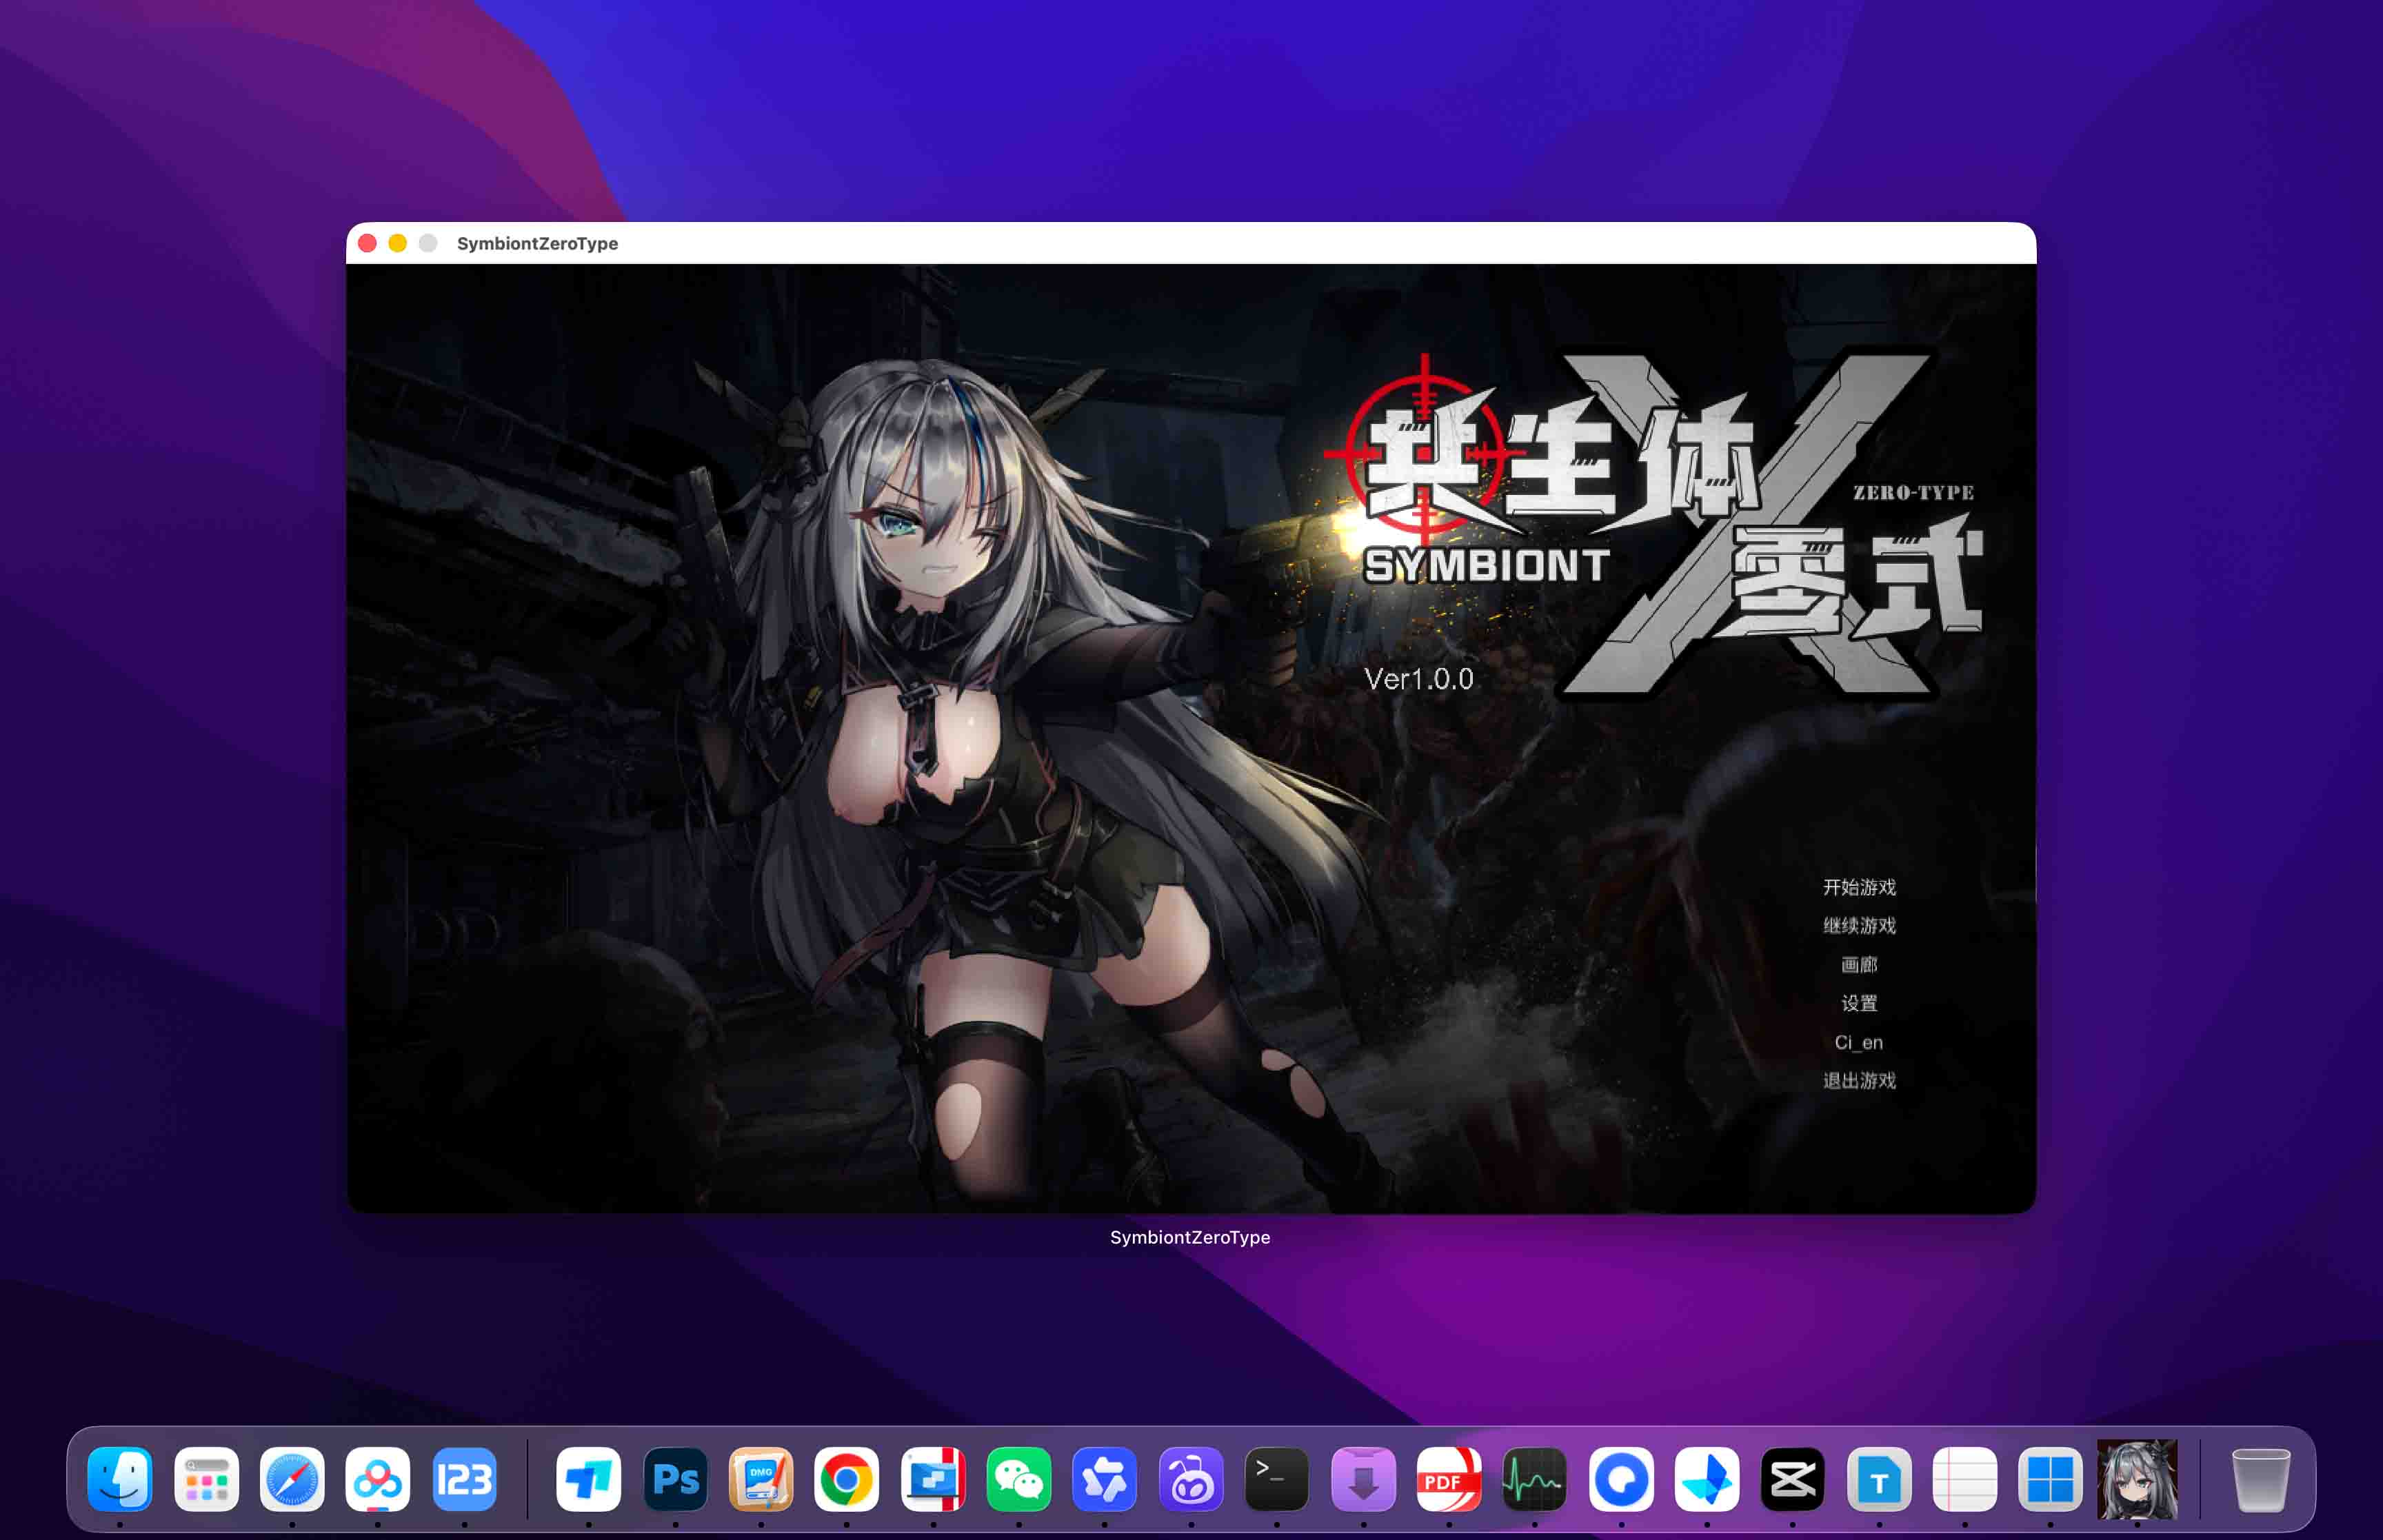Click the SymbiontZeroType window title text
Screen dimensions: 2383x1540
point(537,243)
